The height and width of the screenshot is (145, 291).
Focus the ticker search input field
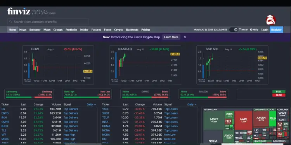pos(48,22)
